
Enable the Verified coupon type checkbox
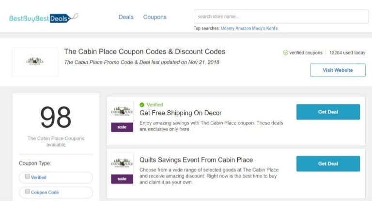click(x=28, y=177)
